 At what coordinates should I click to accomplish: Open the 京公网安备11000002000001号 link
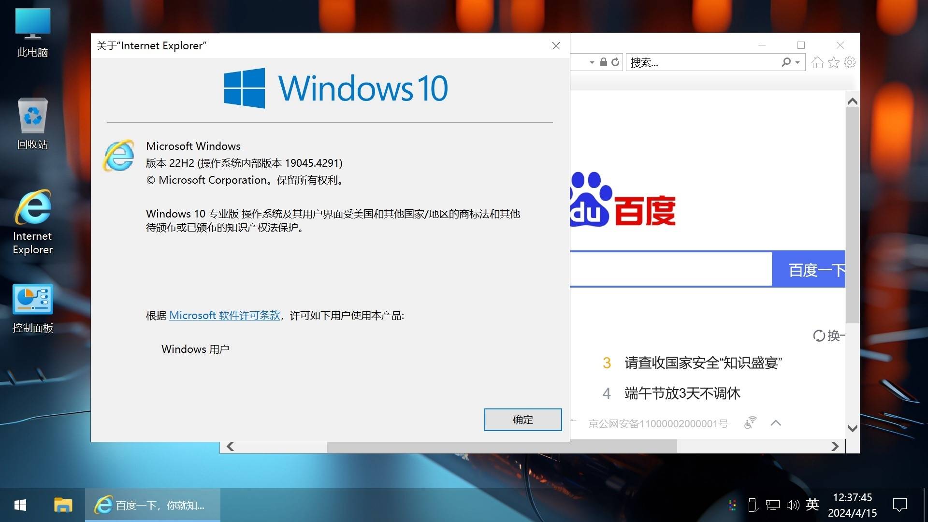(x=658, y=424)
